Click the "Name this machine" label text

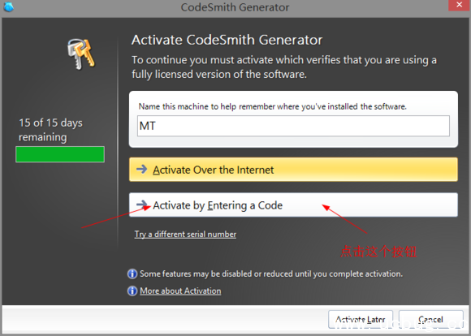coord(272,106)
